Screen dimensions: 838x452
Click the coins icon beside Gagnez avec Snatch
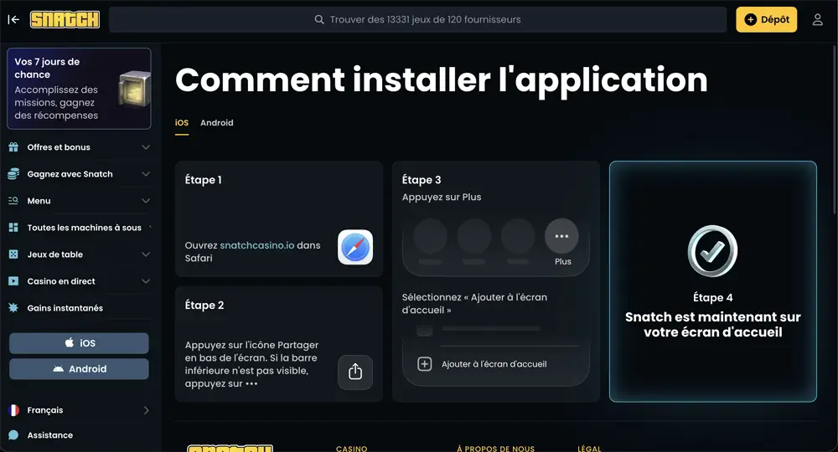pos(13,174)
